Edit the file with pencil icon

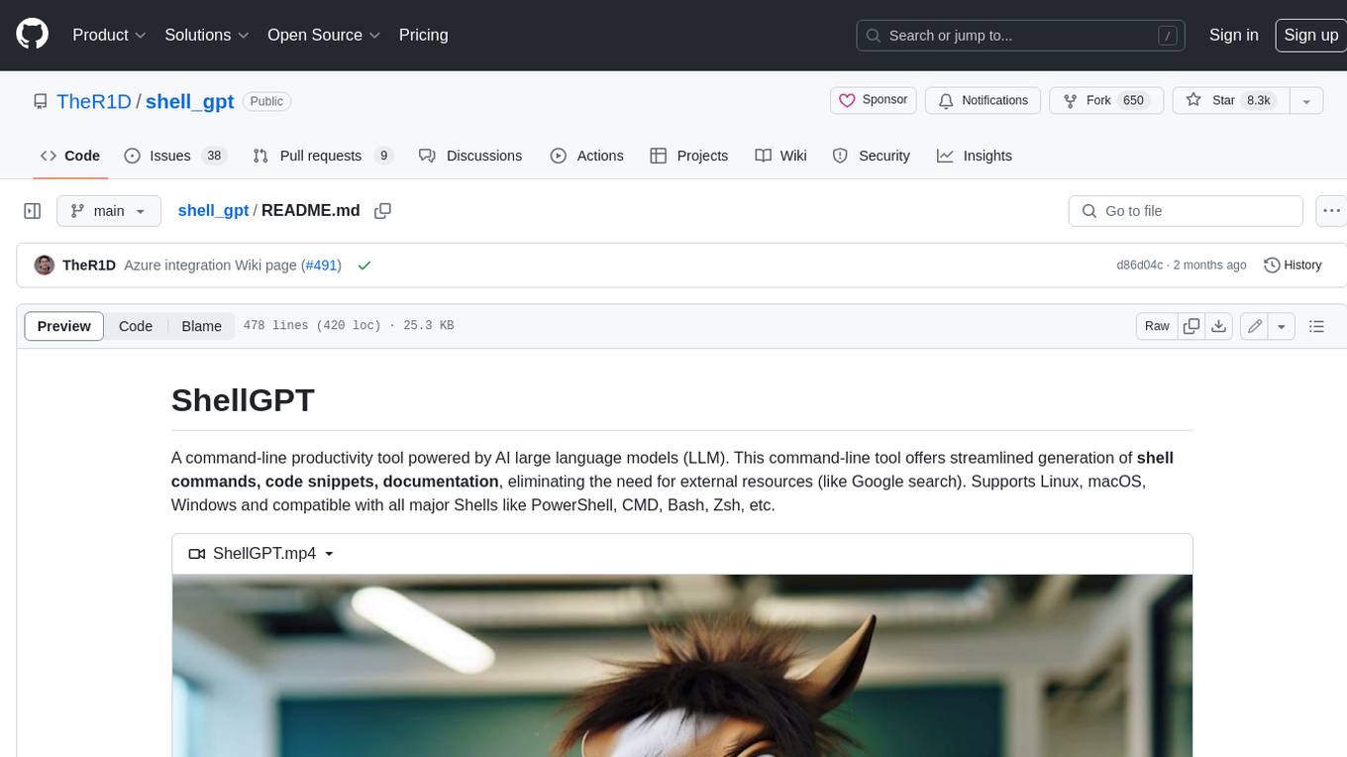pyautogui.click(x=1255, y=326)
